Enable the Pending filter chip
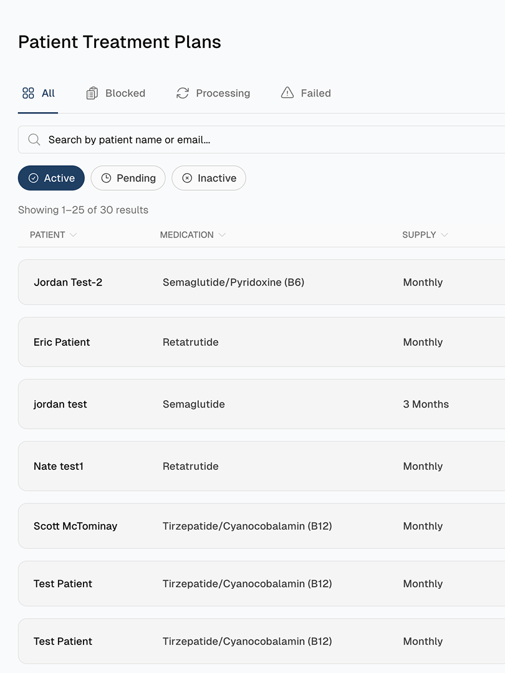The image size is (505, 673). 128,178
